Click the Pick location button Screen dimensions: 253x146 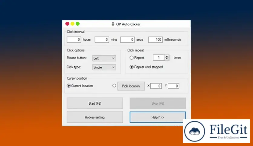point(131,86)
